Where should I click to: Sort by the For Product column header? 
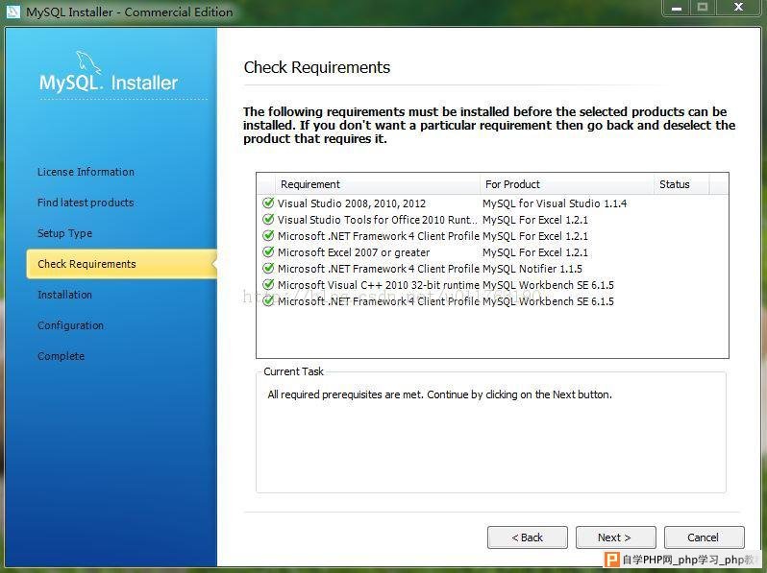pyautogui.click(x=567, y=184)
